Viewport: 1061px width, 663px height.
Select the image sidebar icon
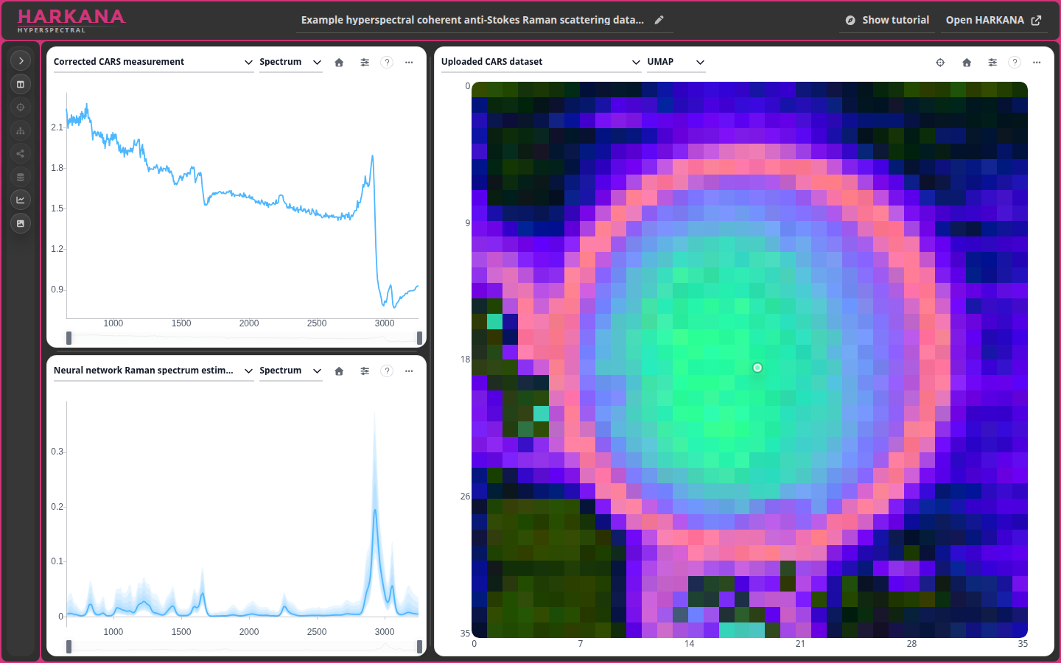pyautogui.click(x=21, y=223)
